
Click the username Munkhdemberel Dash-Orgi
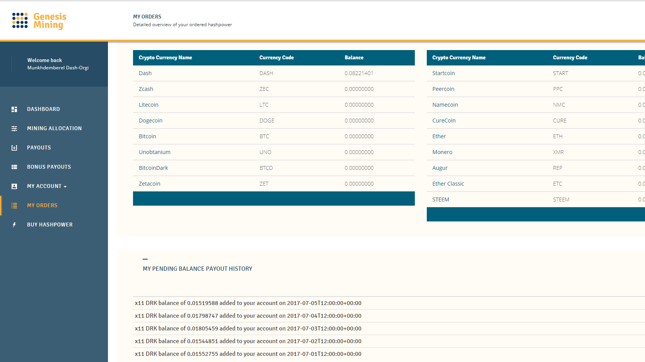(x=58, y=68)
